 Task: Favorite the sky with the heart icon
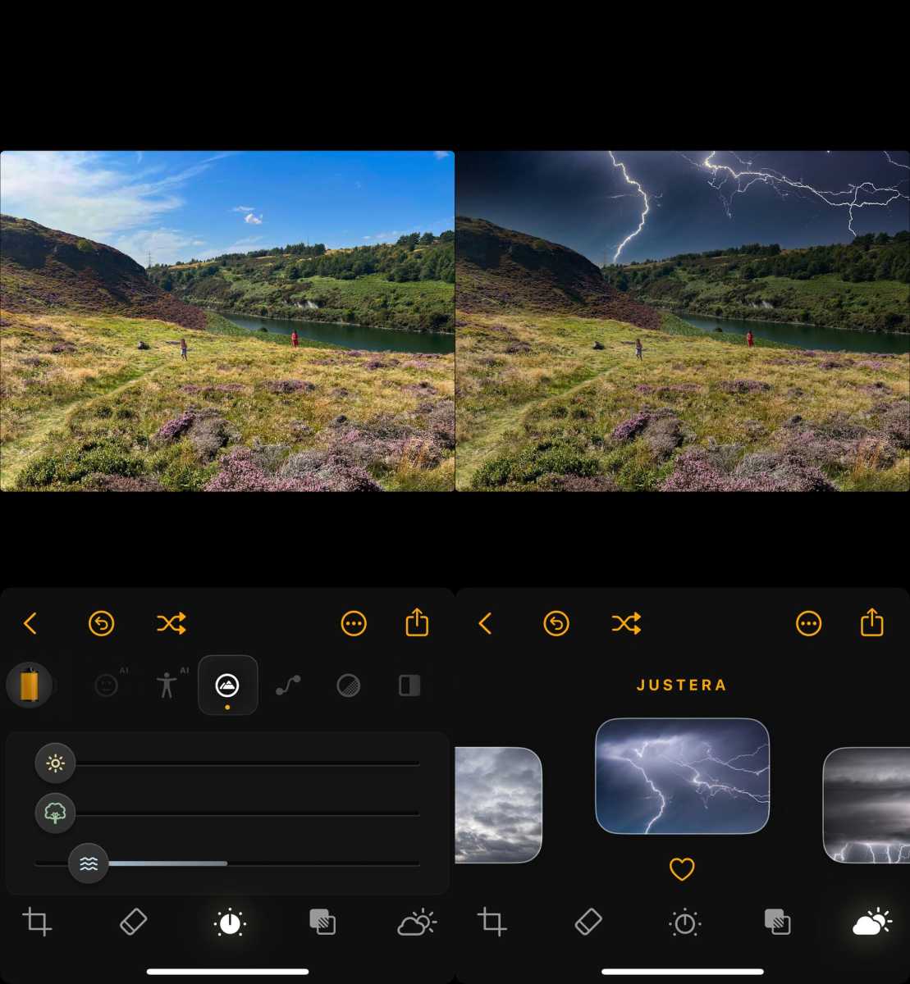[682, 868]
